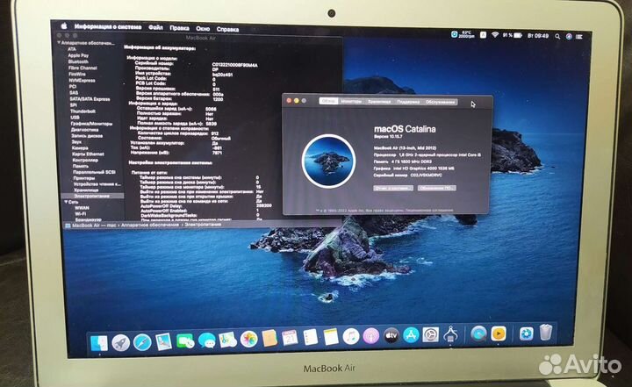Screen dimensions: 632x387
Task: Select Графика/Мониторы in the sidebar
Action: click(91, 124)
